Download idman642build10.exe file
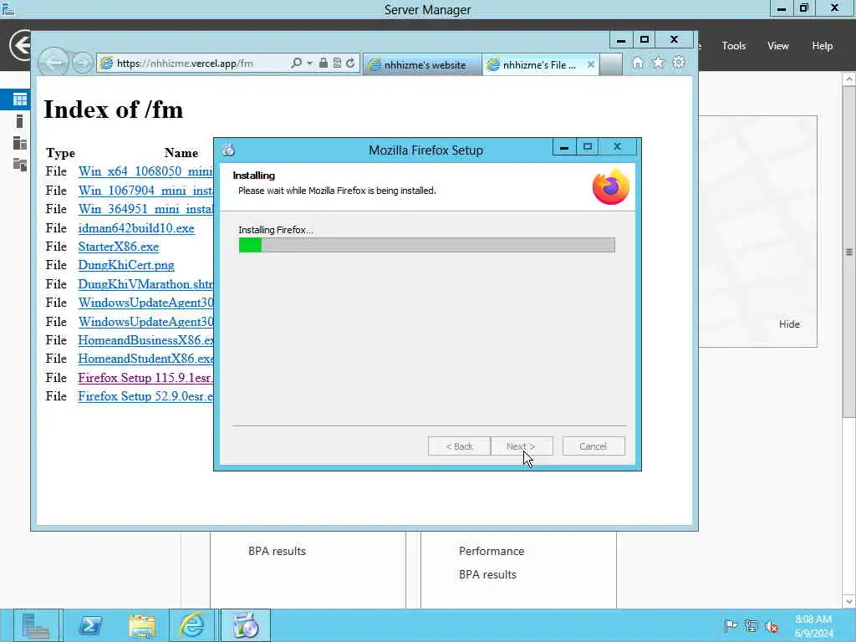The height and width of the screenshot is (642, 856). coord(136,228)
